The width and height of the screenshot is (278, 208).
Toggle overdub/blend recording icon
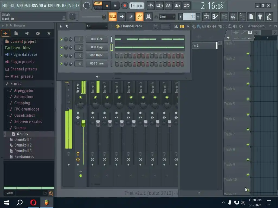177,6
